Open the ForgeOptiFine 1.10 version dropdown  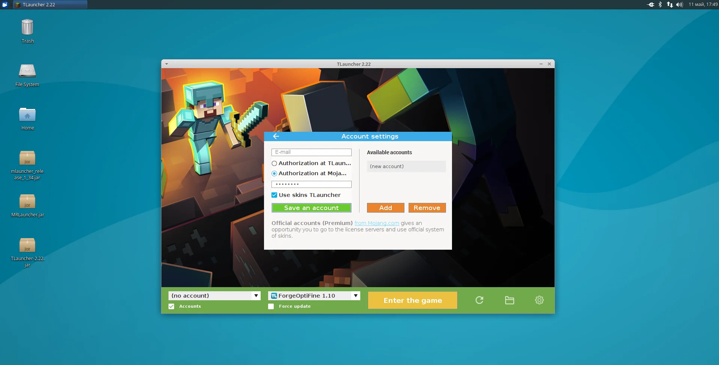(314, 296)
